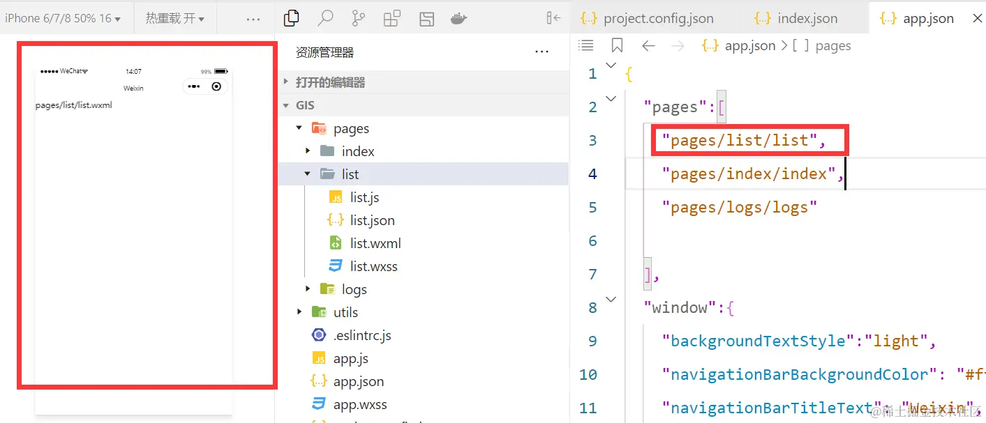Click the "pages/logs/logs" string on line 5

click(x=739, y=208)
